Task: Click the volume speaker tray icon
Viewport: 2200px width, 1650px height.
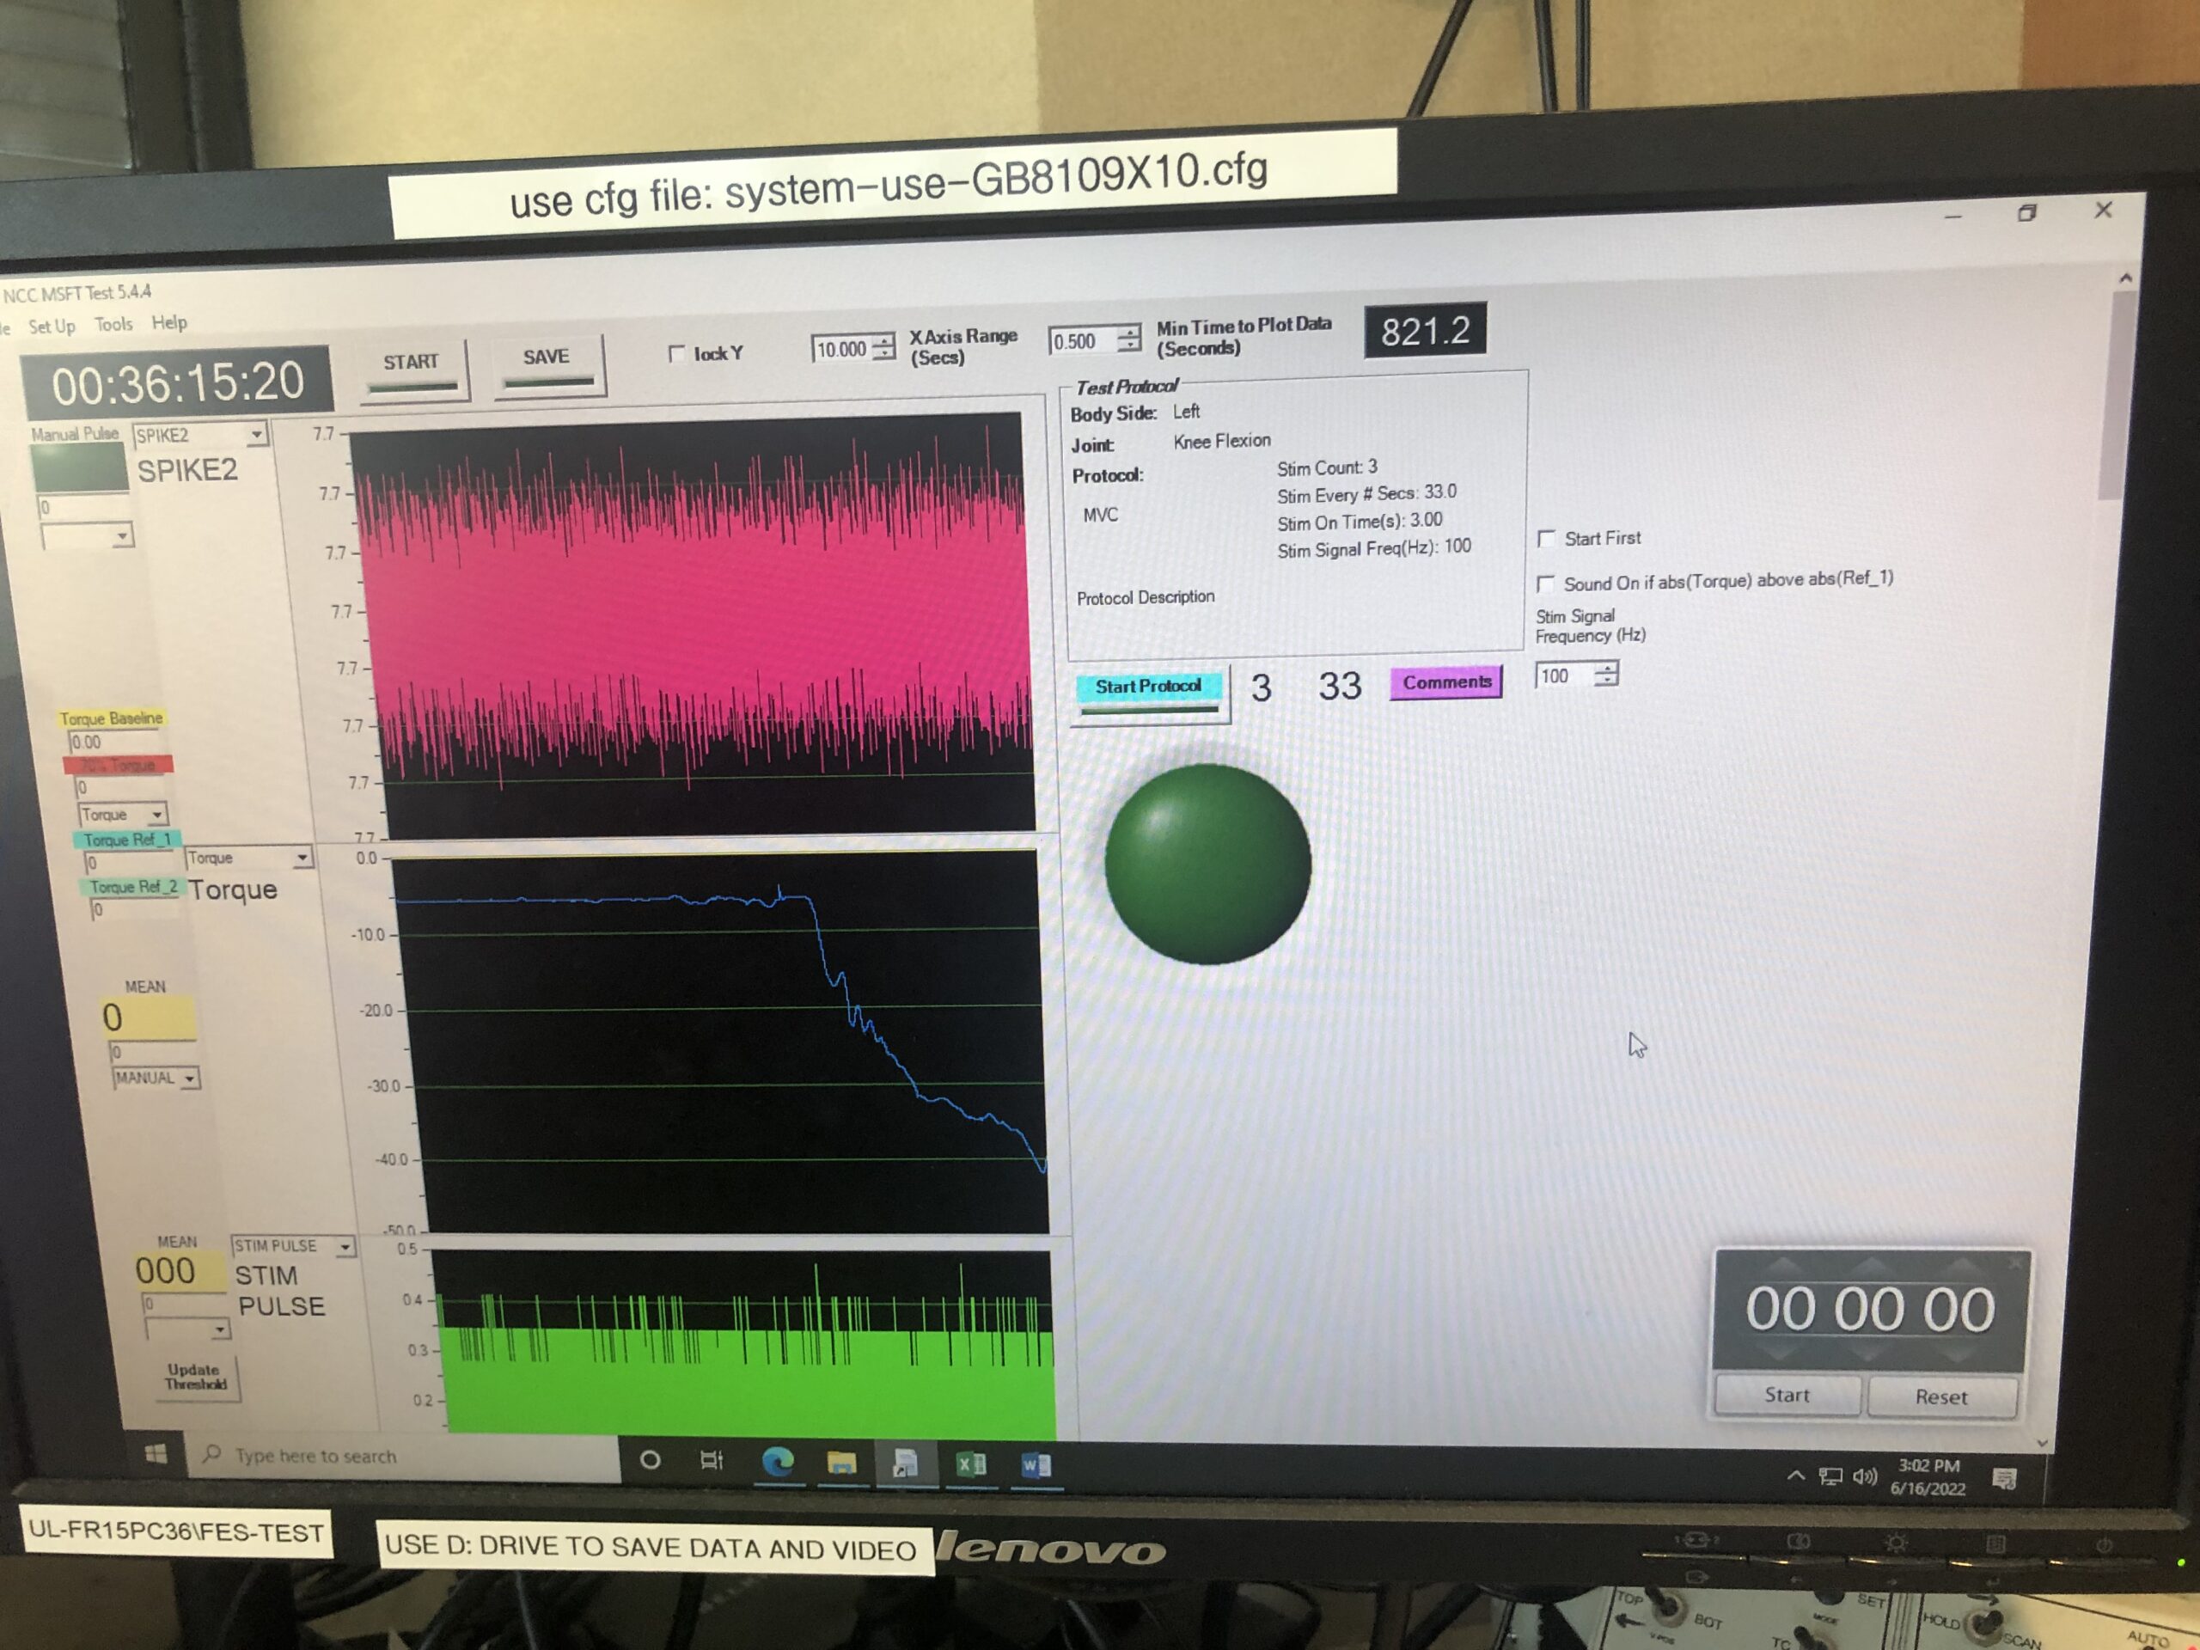Action: tap(1865, 1477)
